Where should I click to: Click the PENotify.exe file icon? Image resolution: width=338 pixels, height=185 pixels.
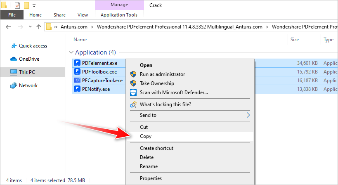point(77,89)
